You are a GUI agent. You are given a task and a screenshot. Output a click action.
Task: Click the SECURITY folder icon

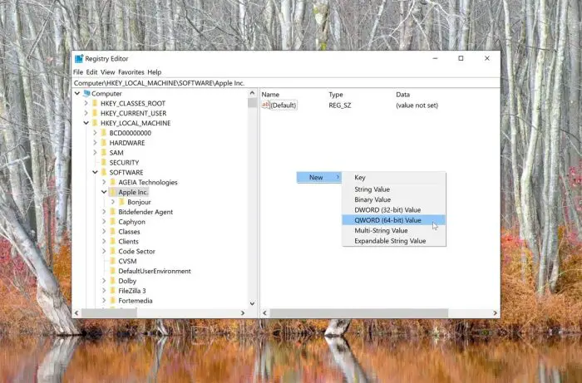coord(103,163)
